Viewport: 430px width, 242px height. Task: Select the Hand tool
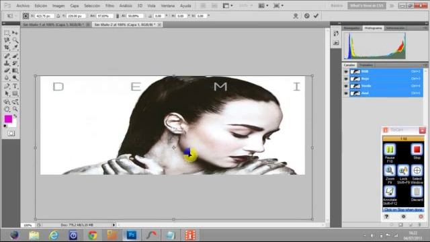coord(7,109)
